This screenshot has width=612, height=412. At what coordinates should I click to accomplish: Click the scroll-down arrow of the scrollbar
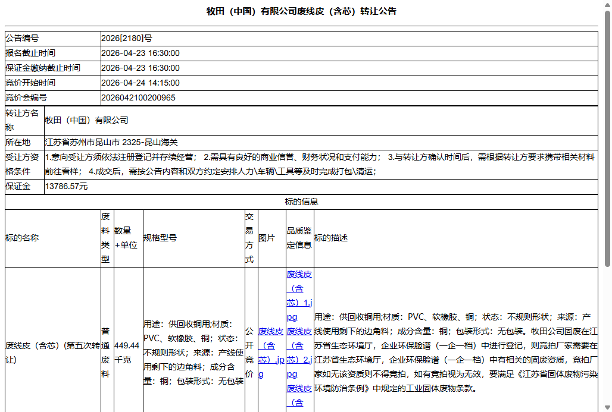pos(607,408)
